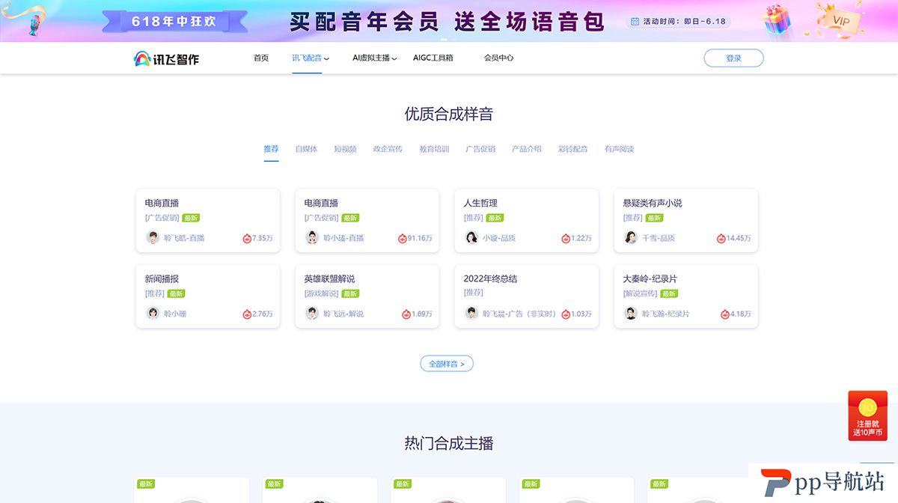Image resolution: width=898 pixels, height=503 pixels.
Task: Click avatar of 聆小臻-直播
Action: pos(312,237)
